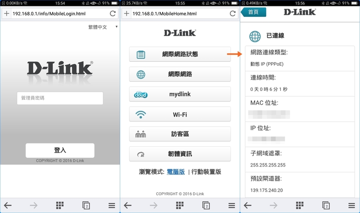360x213 pixels.
Task: Focus the 管理員密碼 password field
Action: point(60,98)
